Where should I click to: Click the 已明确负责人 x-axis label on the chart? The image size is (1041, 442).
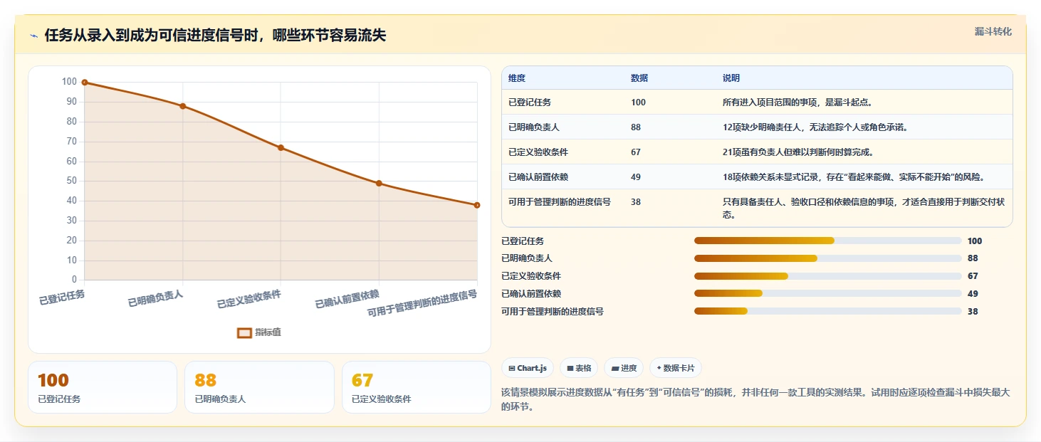click(155, 299)
